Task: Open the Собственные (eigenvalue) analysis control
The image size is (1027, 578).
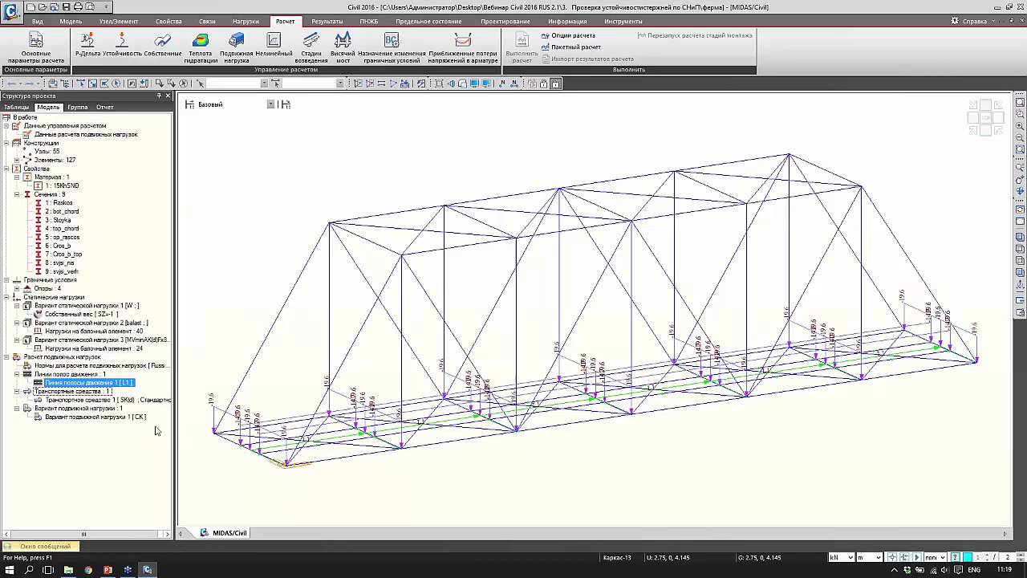Action: (x=163, y=44)
